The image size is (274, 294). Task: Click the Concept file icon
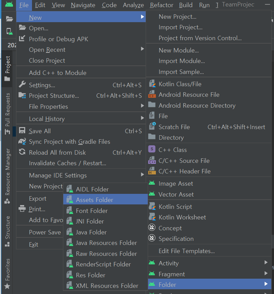coord(152,228)
